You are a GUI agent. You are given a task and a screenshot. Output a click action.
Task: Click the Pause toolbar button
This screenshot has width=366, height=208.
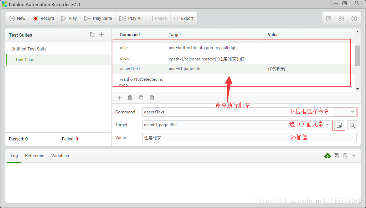(x=158, y=18)
